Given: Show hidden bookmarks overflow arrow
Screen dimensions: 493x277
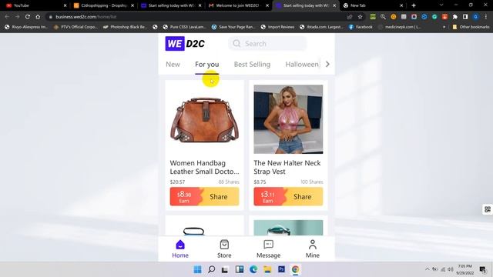Looking at the screenshot, I should pos(444,27).
